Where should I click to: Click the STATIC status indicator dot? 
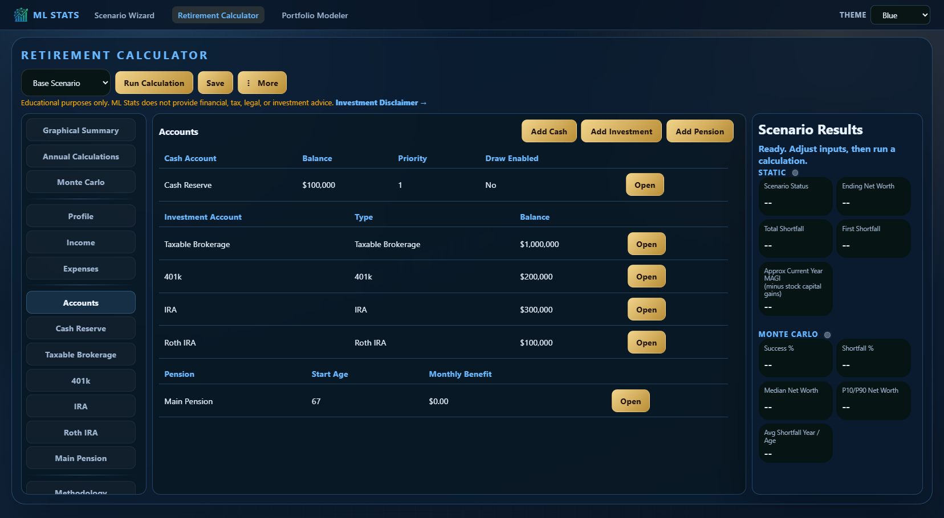click(795, 172)
